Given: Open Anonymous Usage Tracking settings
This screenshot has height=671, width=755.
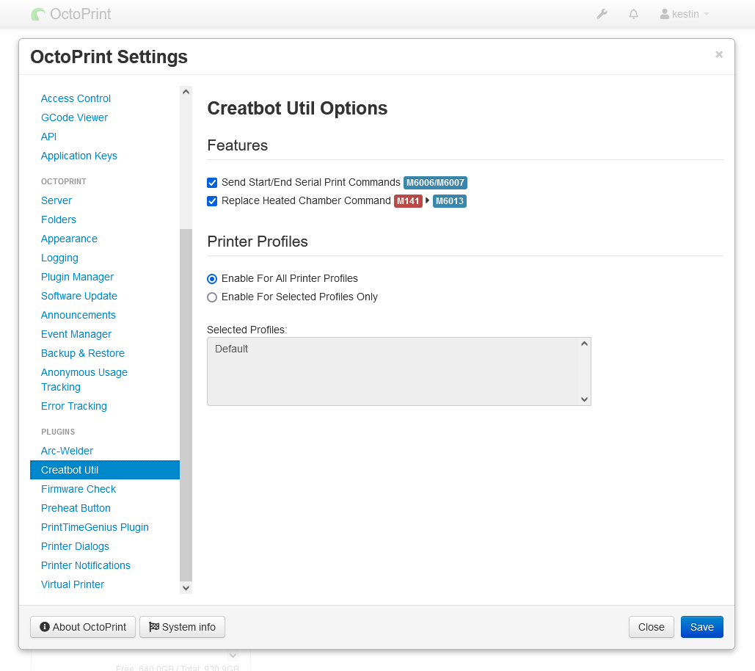Looking at the screenshot, I should tap(84, 380).
